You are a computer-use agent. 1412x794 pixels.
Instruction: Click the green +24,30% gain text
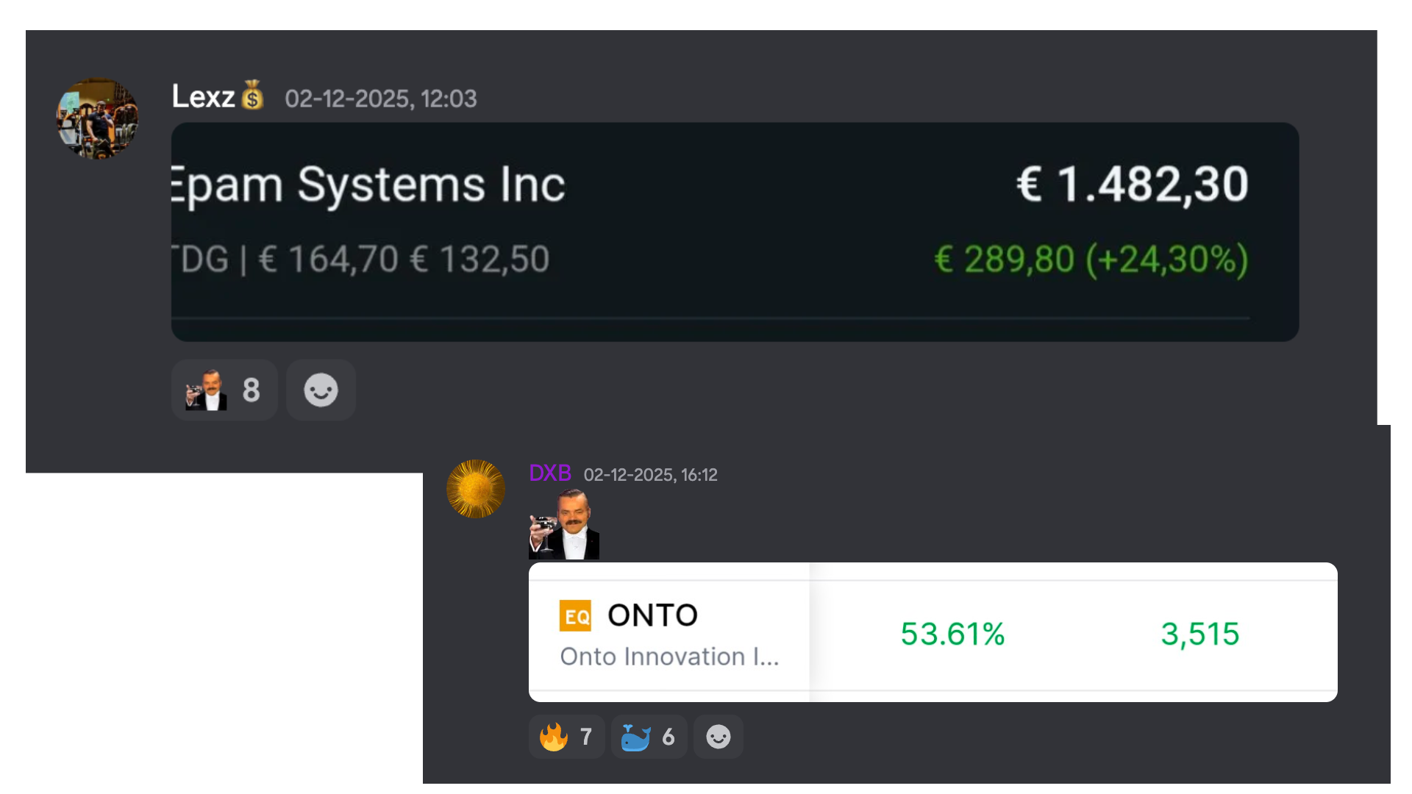pos(1166,260)
